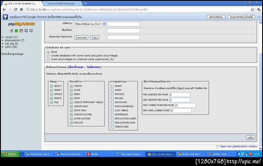Click the MAX UPDATES PER HOUR field
This screenshot has height=166, width=263.
point(180,100)
